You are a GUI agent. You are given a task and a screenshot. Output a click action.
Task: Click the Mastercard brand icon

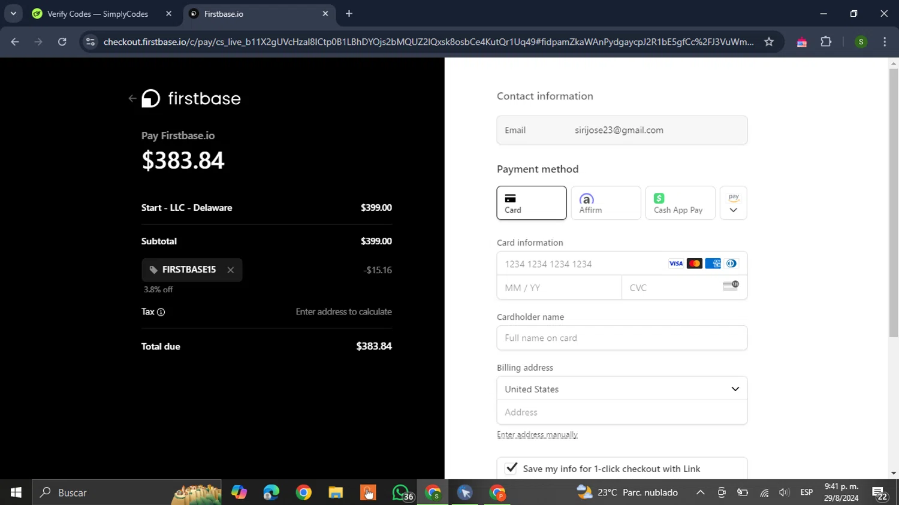[x=695, y=264]
